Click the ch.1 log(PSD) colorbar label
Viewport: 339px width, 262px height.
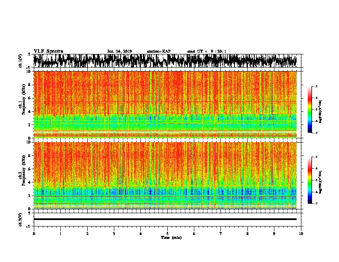[x=321, y=111]
